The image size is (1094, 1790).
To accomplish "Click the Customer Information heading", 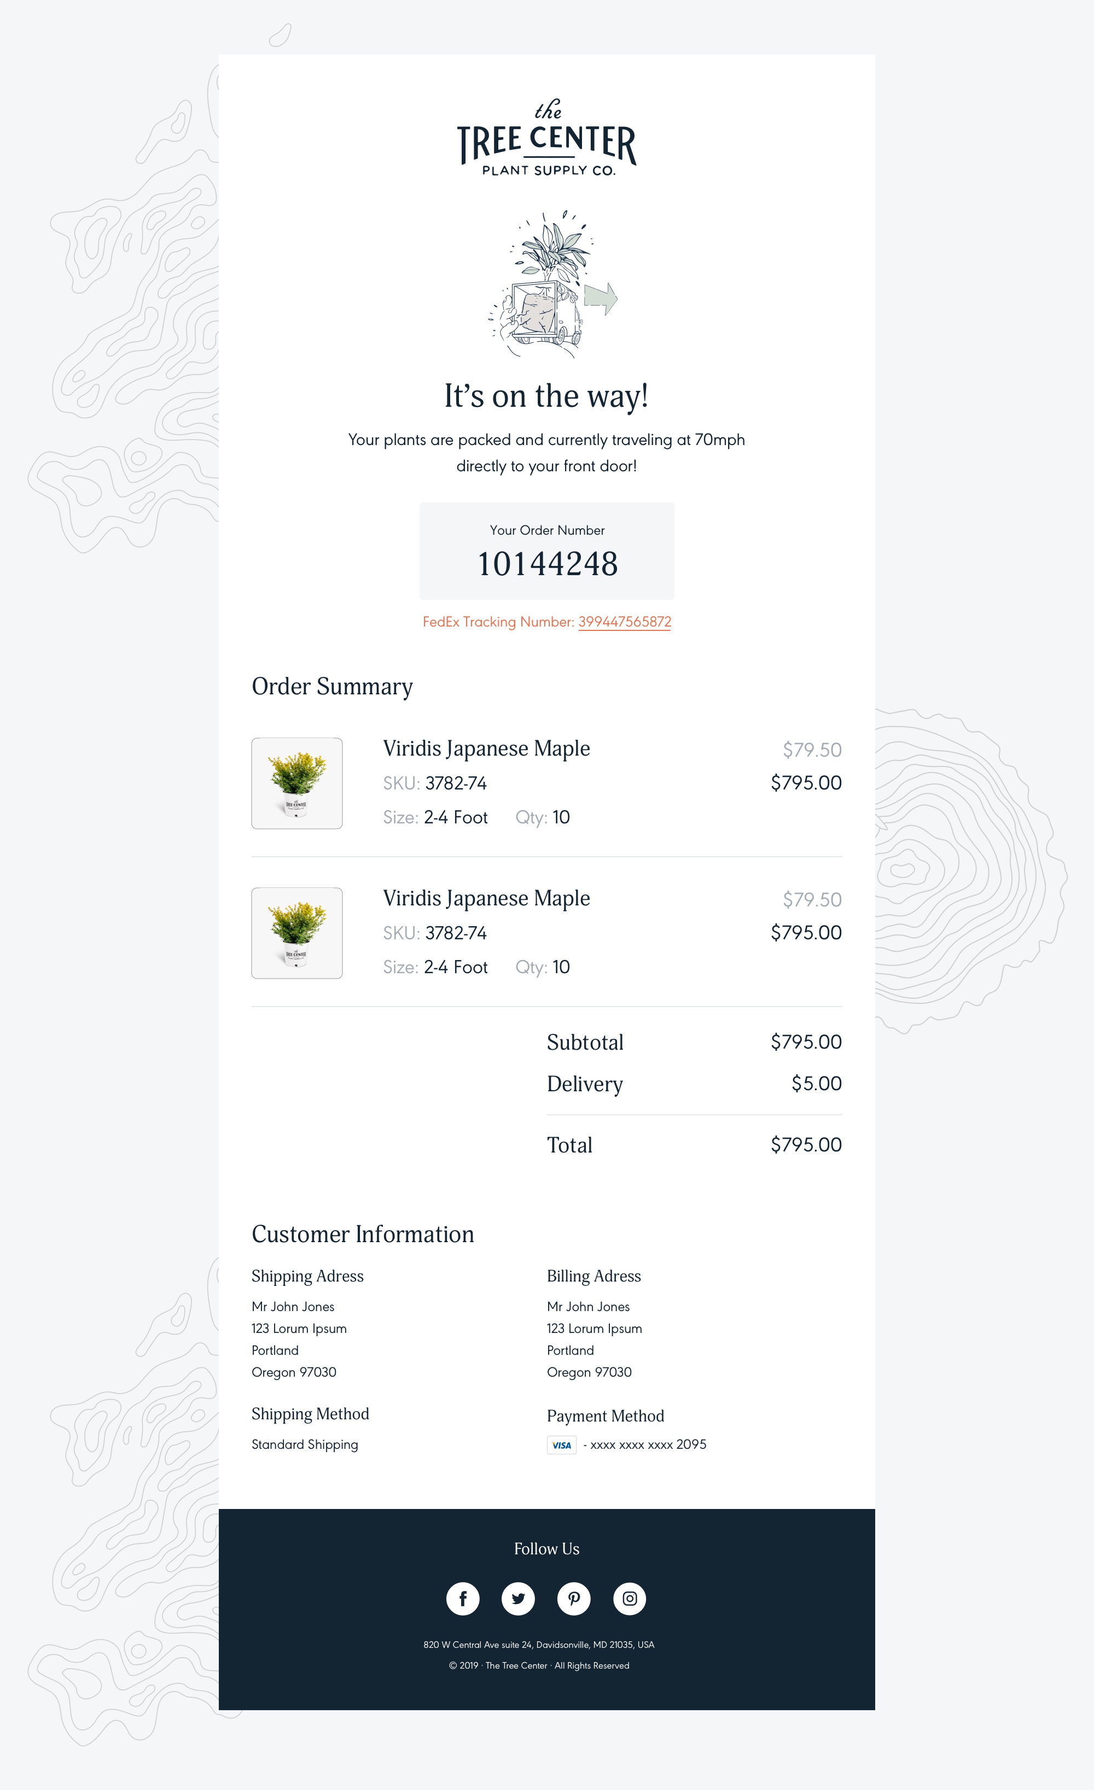I will (363, 1235).
